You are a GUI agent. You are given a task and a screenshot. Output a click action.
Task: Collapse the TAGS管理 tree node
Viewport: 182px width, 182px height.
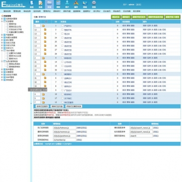pyautogui.click(x=2, y=51)
